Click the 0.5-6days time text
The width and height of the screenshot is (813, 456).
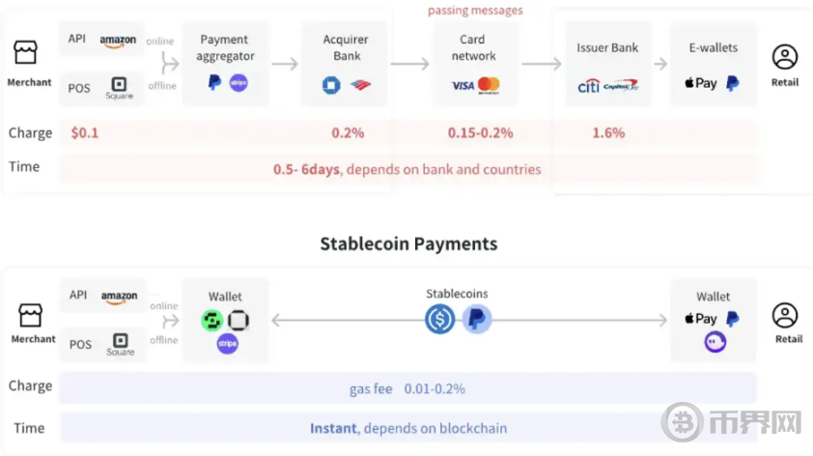coord(306,169)
